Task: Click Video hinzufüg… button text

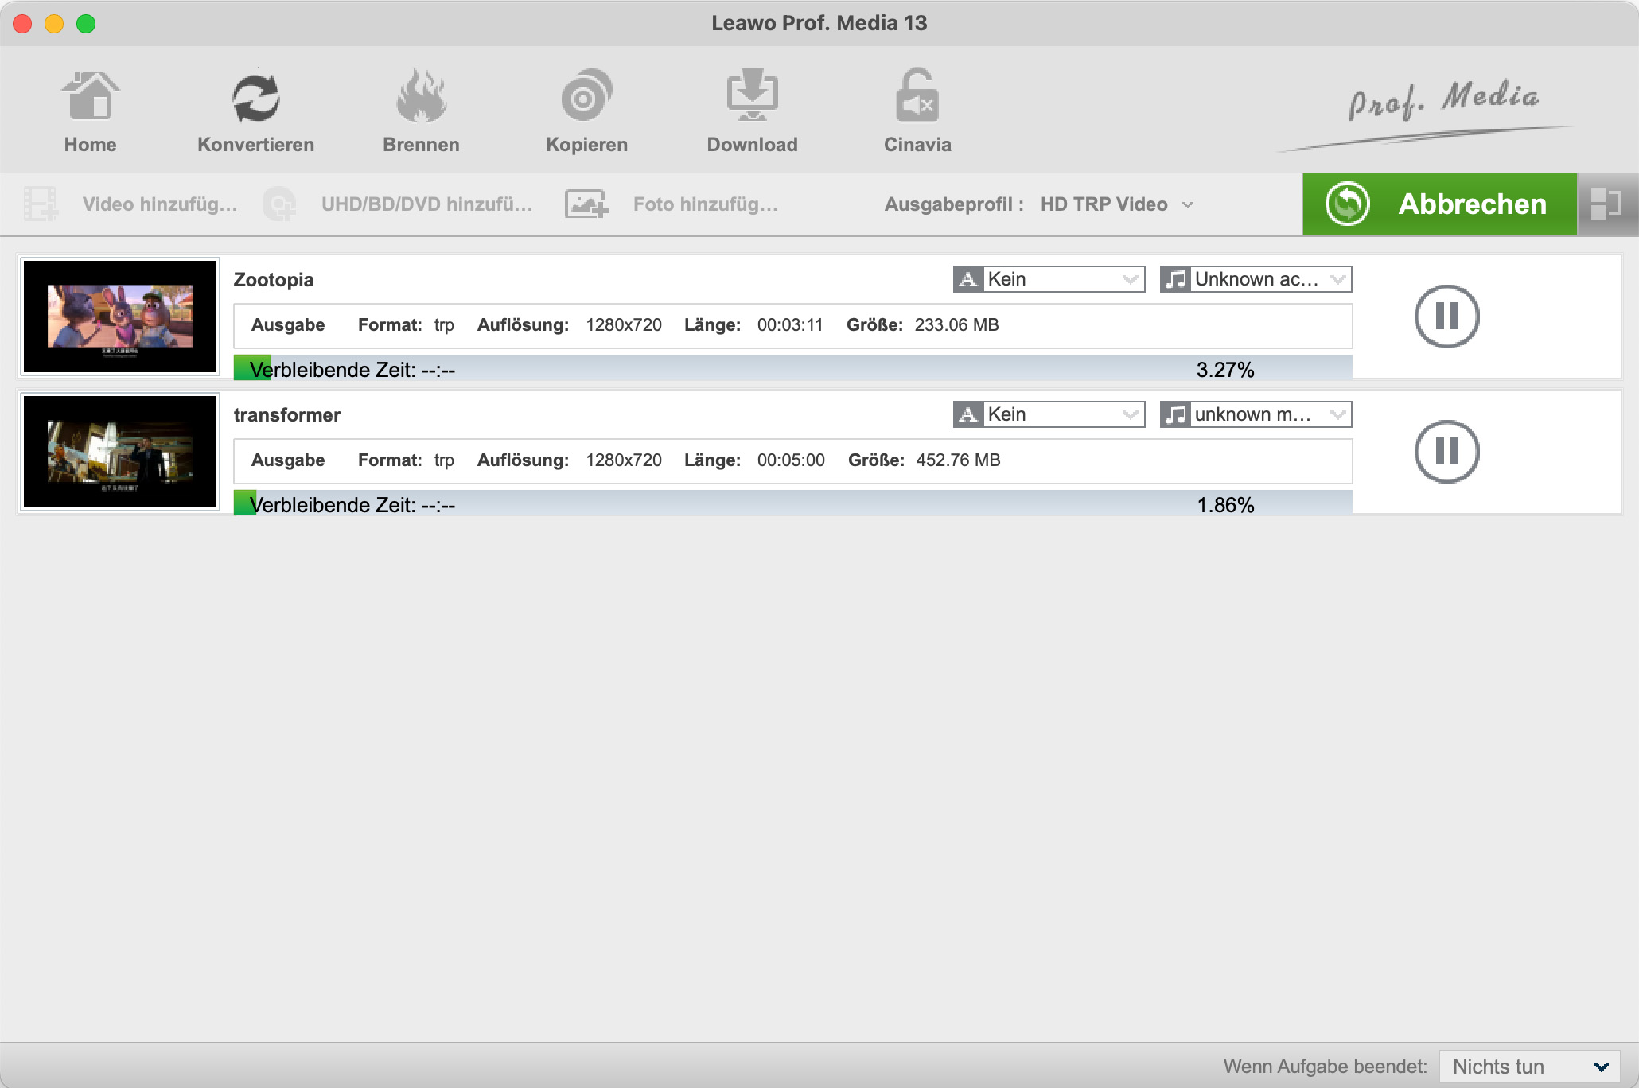Action: pos(160,204)
